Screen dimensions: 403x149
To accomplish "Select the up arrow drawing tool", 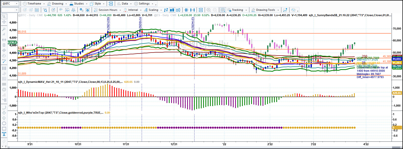I will click(x=4, y=118).
